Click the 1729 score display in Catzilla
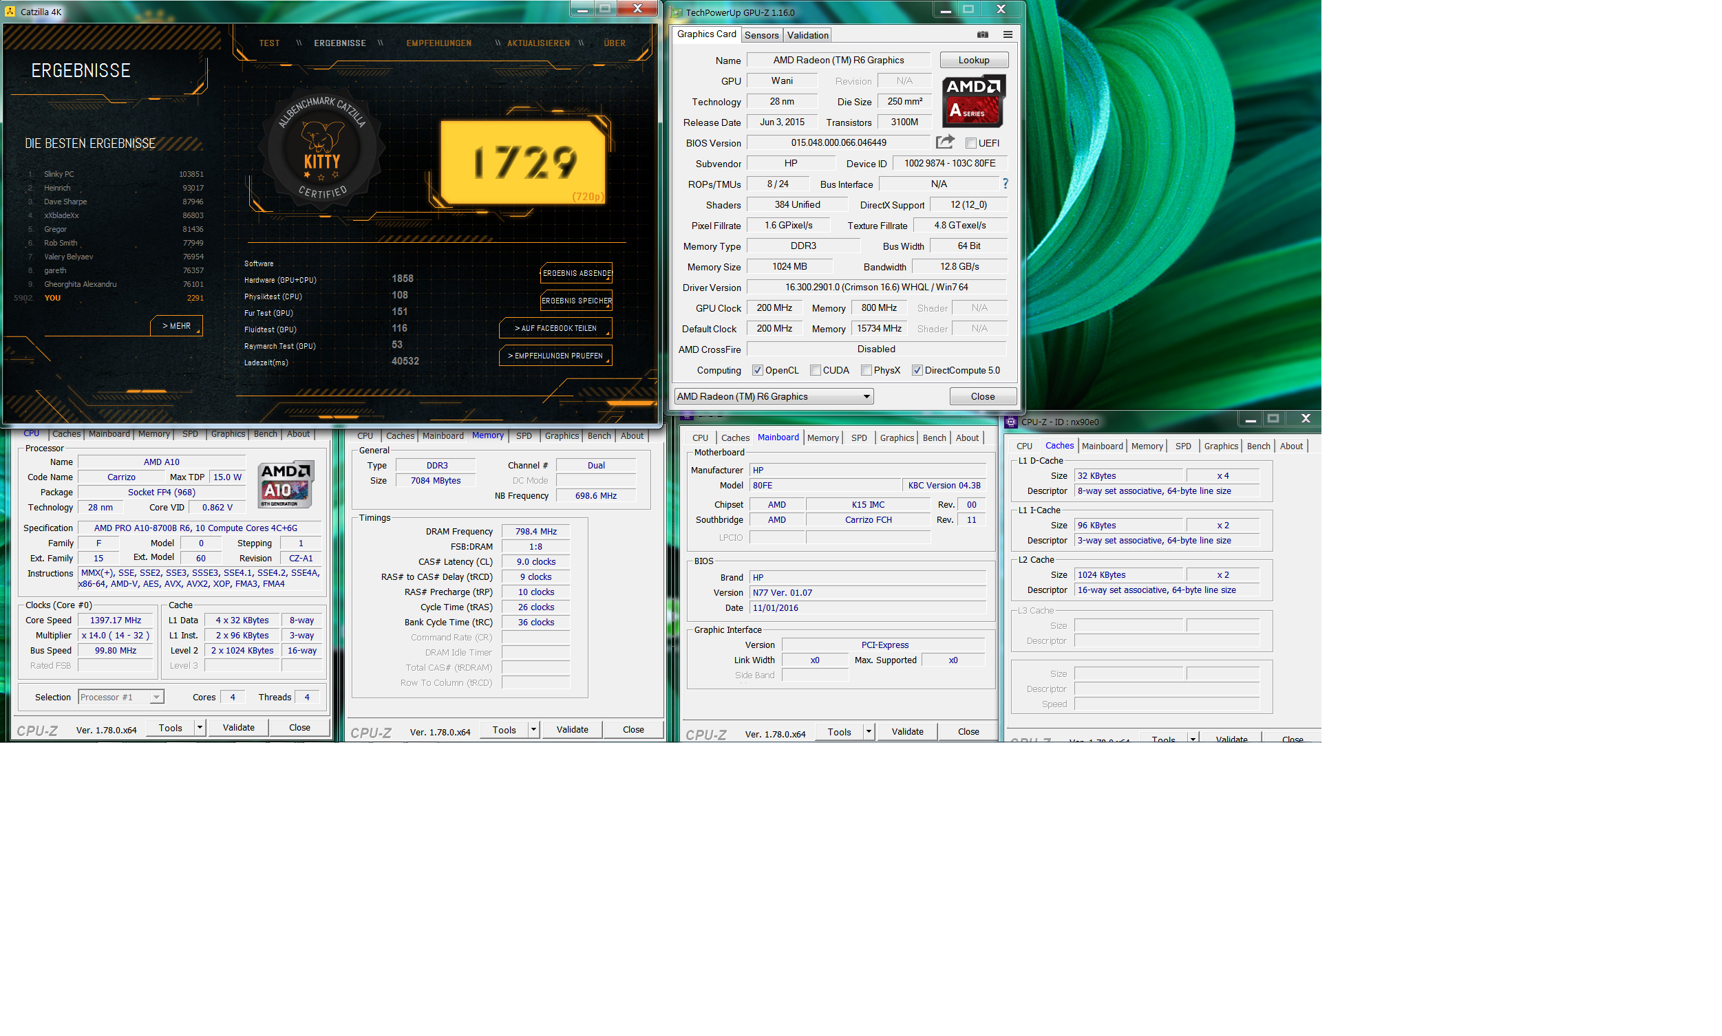This screenshot has width=1722, height=1036. coord(522,162)
